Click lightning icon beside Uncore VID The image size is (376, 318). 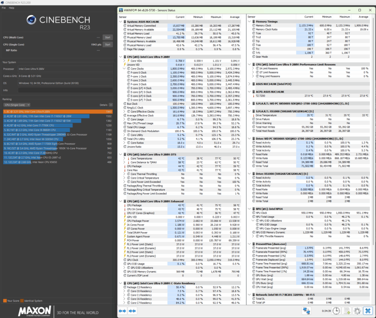point(124,65)
